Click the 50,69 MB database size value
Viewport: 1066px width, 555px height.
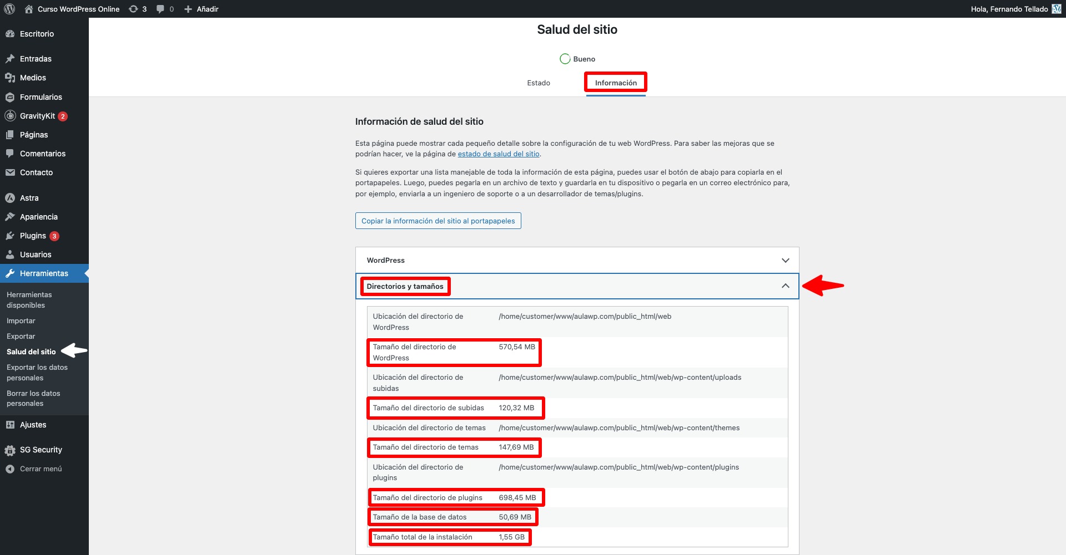(x=515, y=517)
